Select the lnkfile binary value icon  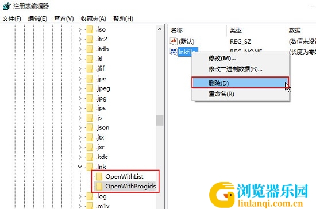point(174,52)
